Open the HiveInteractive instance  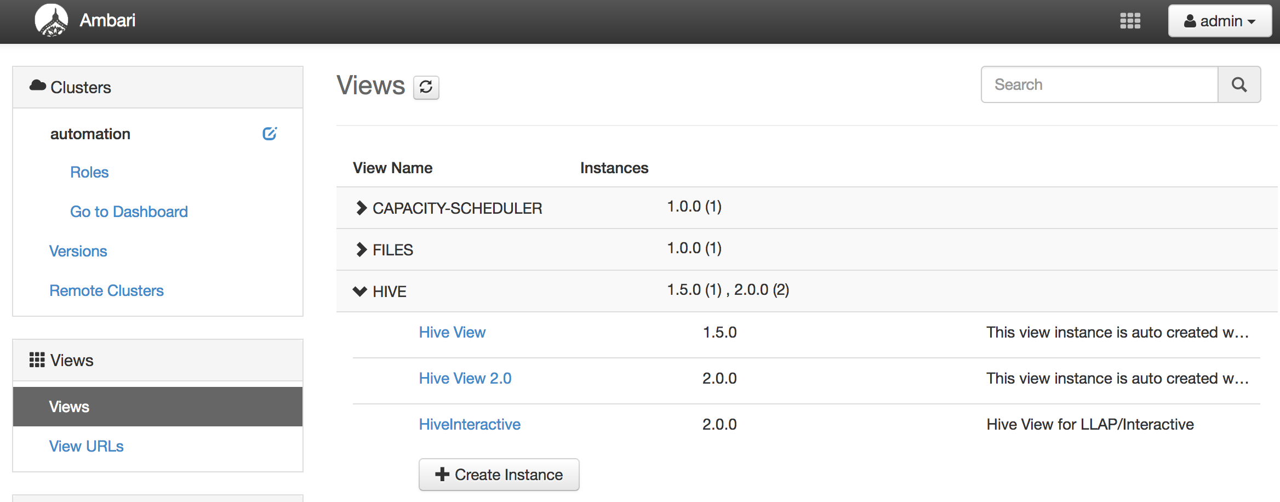[469, 424]
